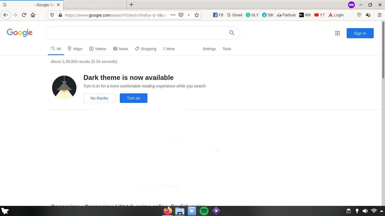Switch to News results
The image size is (385, 216).
point(121,49)
